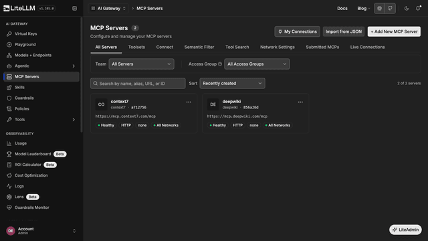
Task: Click the Playground play icon
Action: click(x=9, y=45)
